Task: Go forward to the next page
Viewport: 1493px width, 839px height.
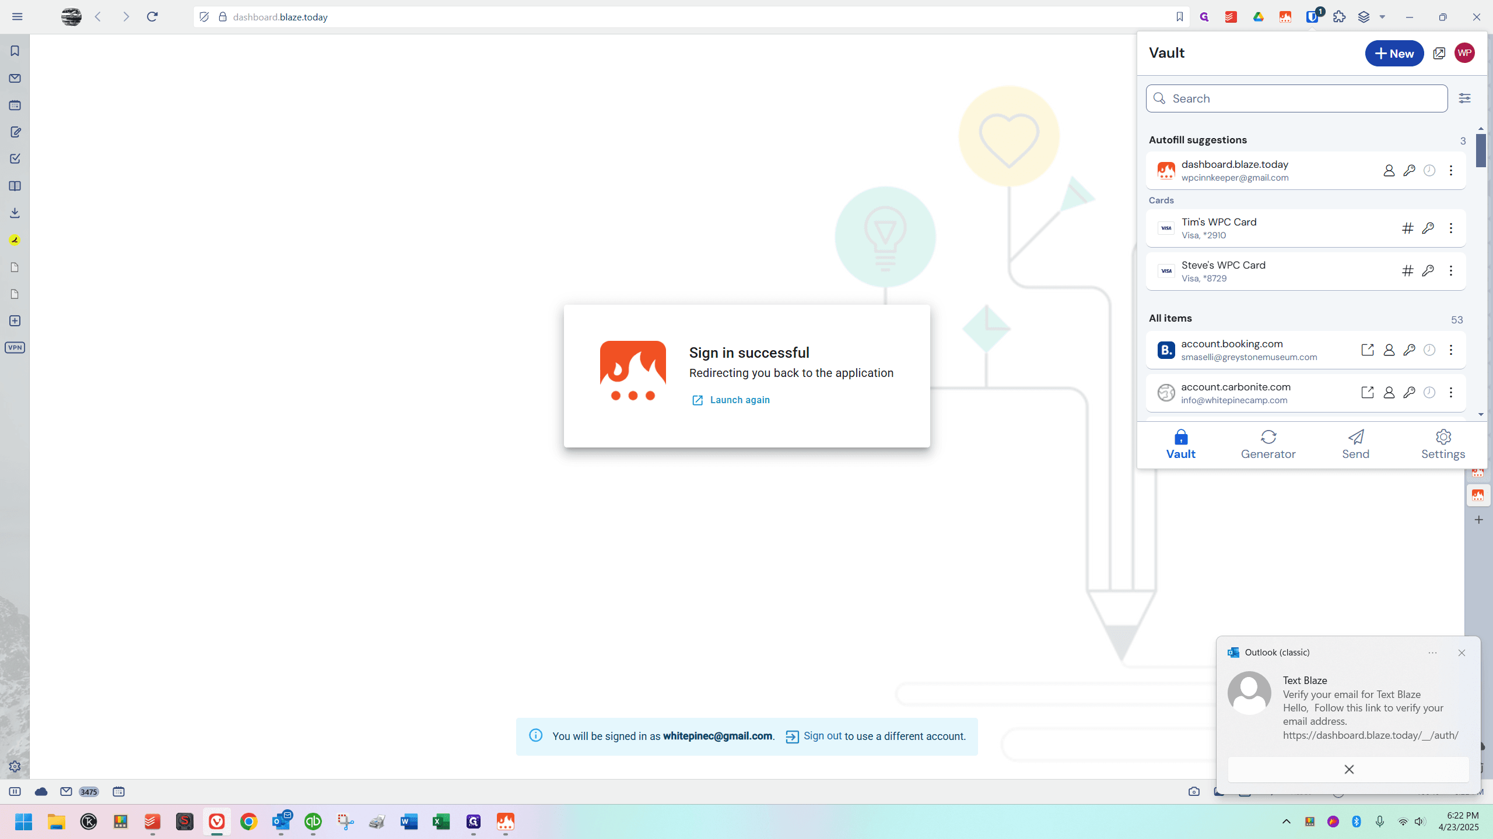Action: point(125,17)
